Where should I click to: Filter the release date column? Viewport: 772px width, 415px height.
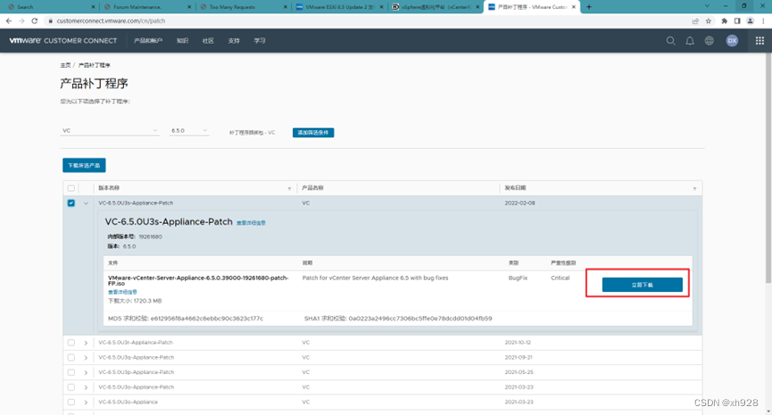(x=694, y=188)
